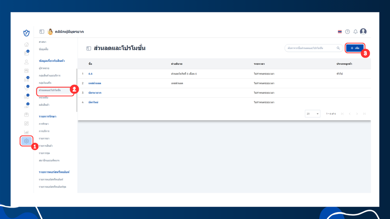Open the calendar icon with notification badge
The image size is (390, 219).
click(26, 53)
